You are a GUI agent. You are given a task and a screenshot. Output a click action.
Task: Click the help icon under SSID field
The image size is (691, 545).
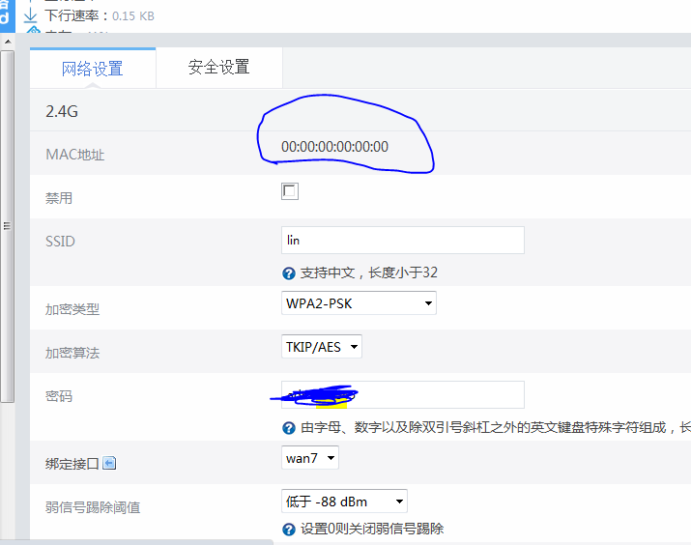coord(288,273)
